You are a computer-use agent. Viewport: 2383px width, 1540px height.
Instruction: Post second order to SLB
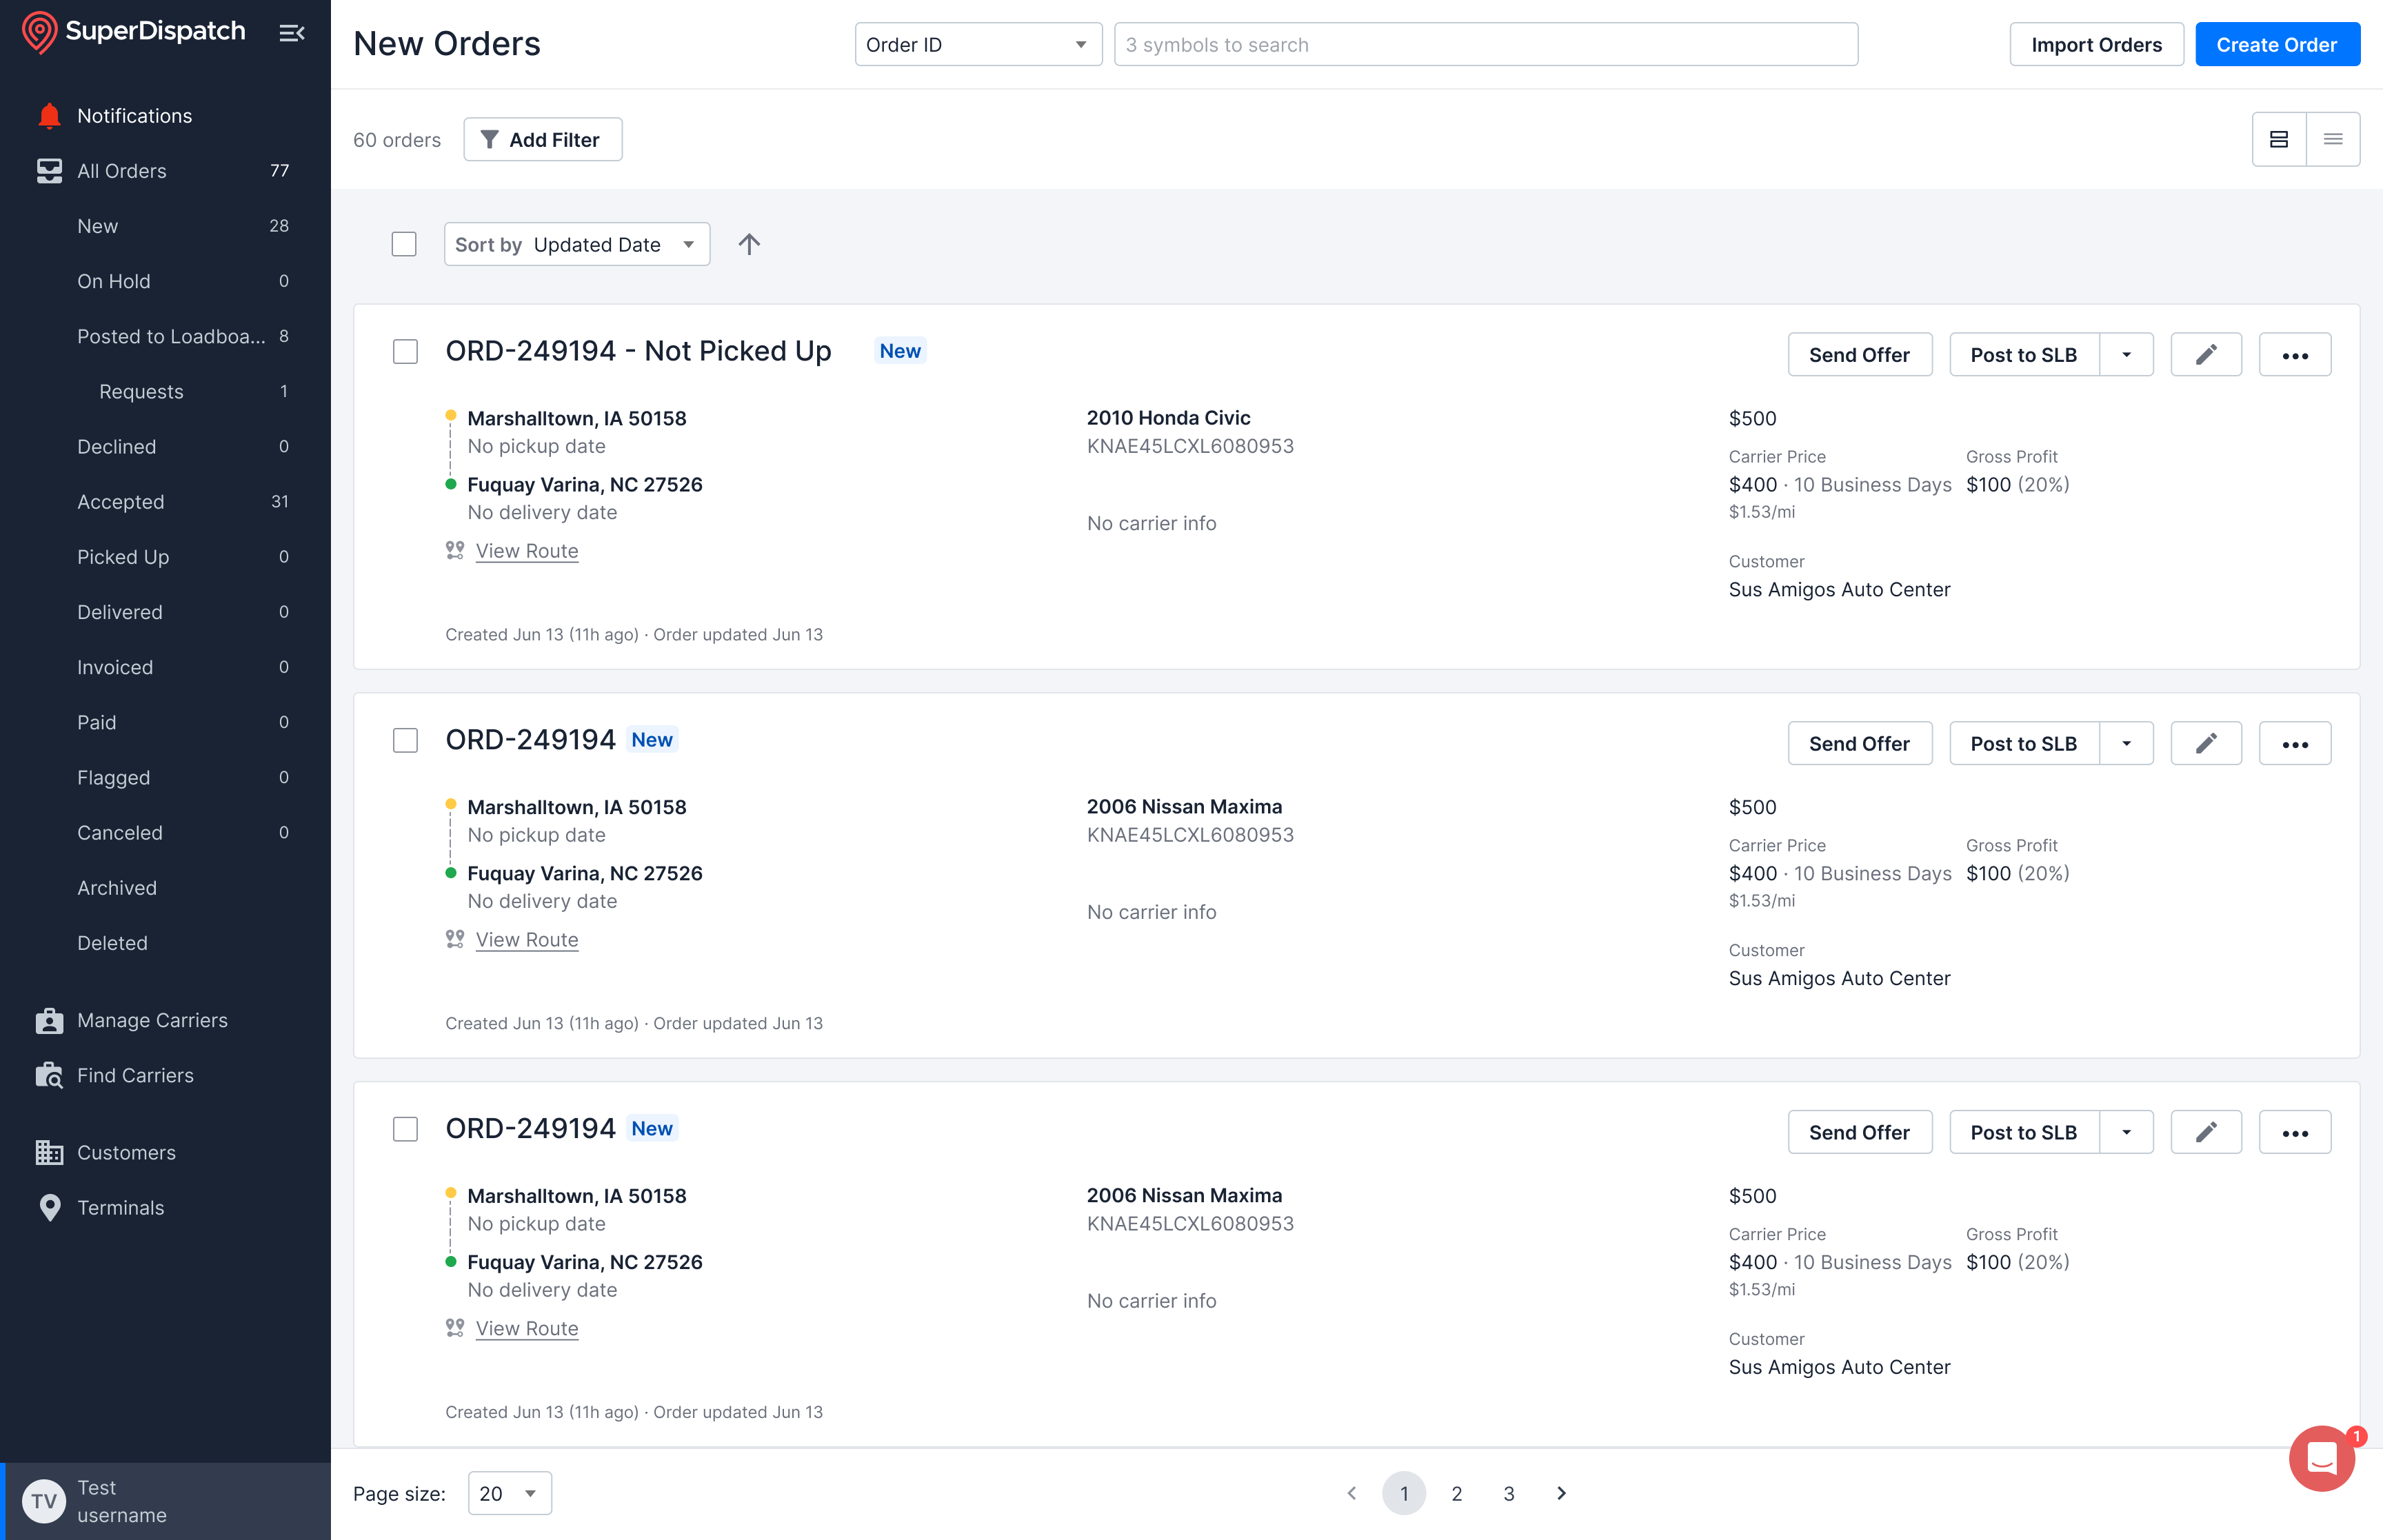[2024, 743]
